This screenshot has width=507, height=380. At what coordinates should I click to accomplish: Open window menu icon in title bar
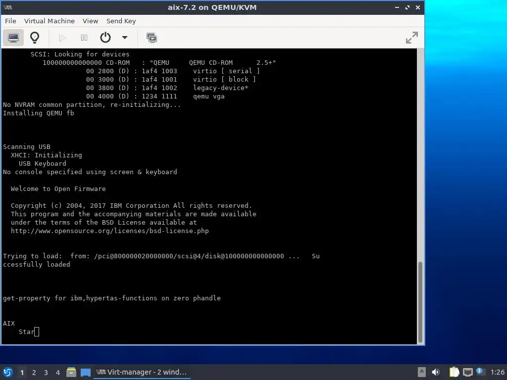point(8,7)
